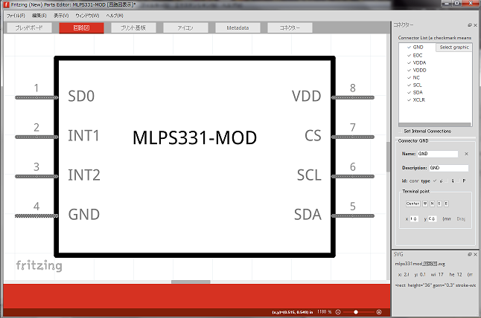Image resolution: width=481 pixels, height=318 pixels.
Task: Click the terminal point y spinner
Action: pyautogui.click(x=432, y=219)
